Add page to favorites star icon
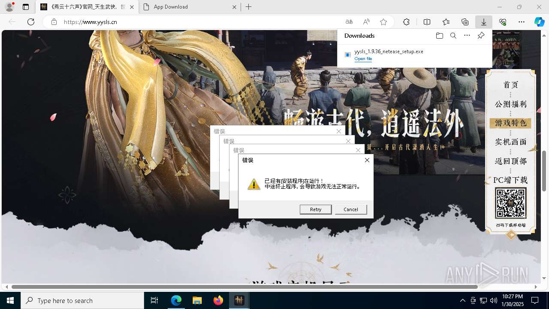Viewport: 549px width, 309px height. [383, 22]
